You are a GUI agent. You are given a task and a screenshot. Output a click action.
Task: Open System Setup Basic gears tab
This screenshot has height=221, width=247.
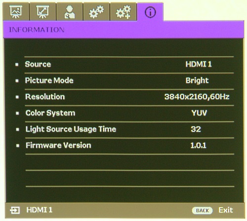click(x=96, y=12)
